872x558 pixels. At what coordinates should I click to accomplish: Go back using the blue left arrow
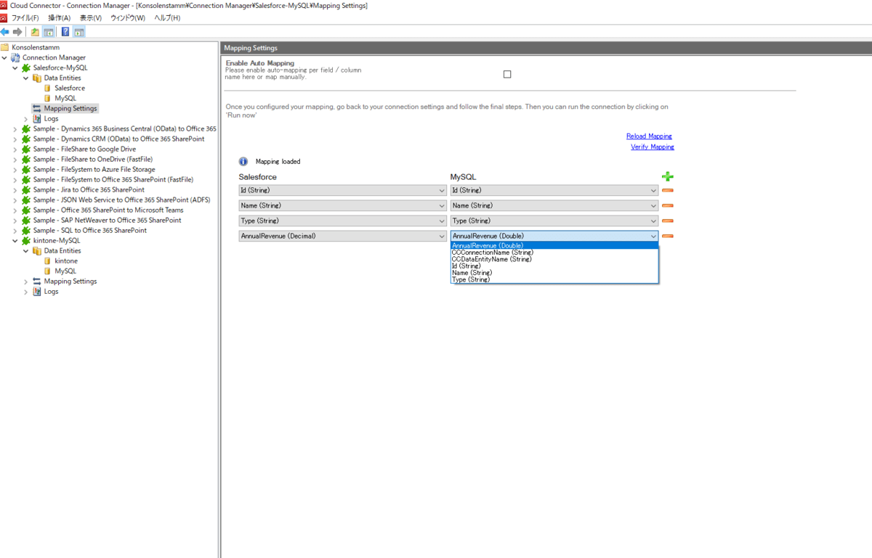click(5, 32)
